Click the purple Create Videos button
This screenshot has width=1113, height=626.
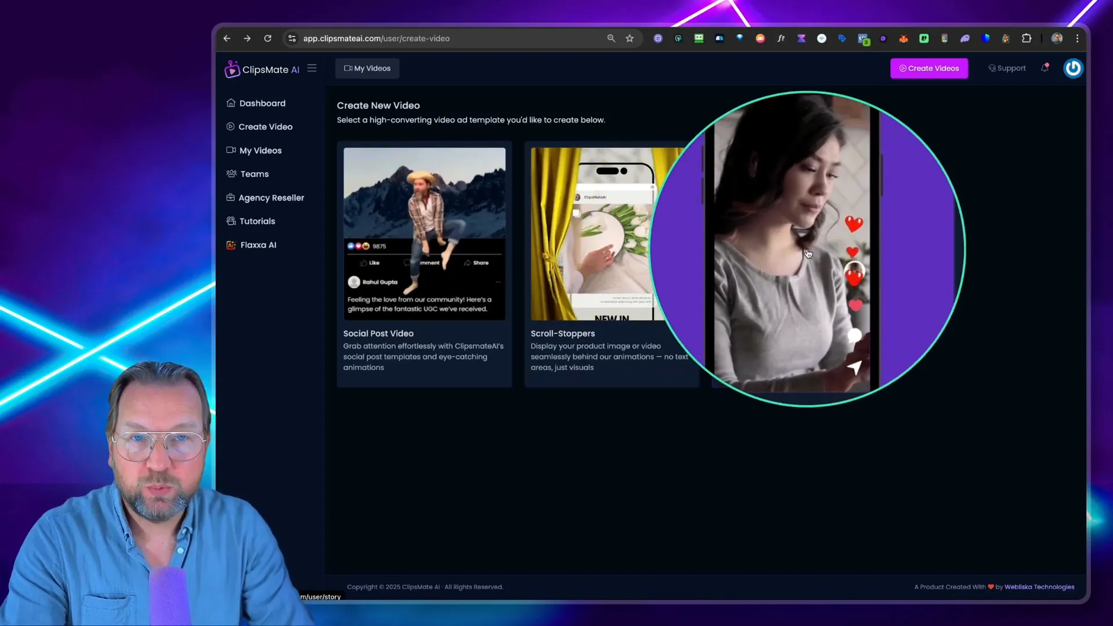pos(929,68)
